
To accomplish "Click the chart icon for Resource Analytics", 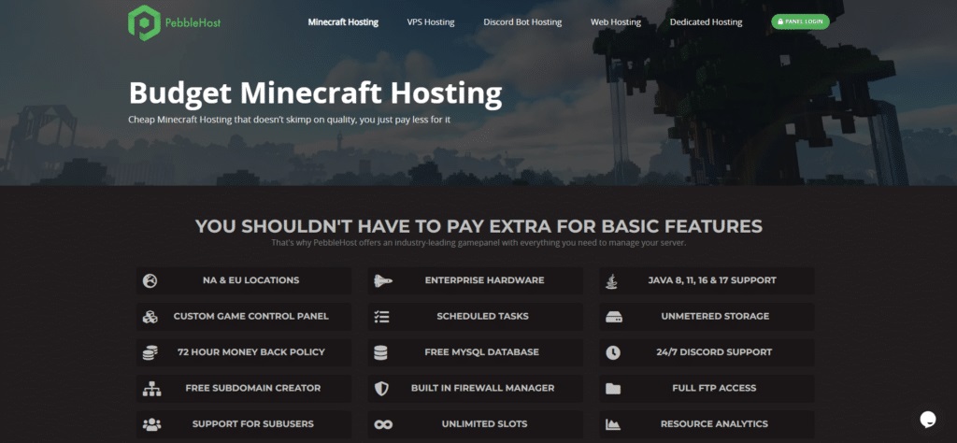I will pyautogui.click(x=613, y=424).
